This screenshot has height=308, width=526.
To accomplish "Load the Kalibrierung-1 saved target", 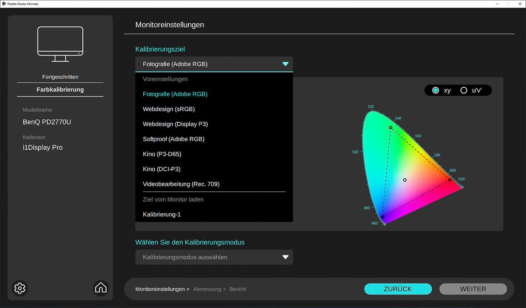I will [162, 214].
